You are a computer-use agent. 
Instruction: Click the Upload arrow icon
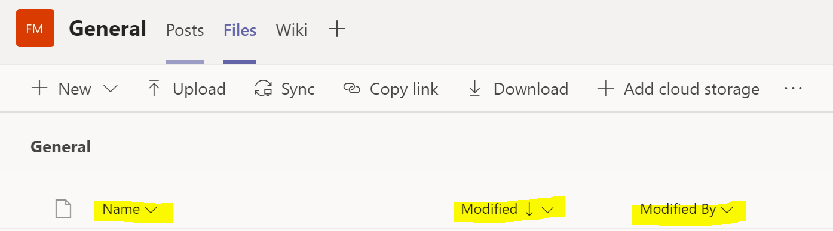pyautogui.click(x=154, y=89)
